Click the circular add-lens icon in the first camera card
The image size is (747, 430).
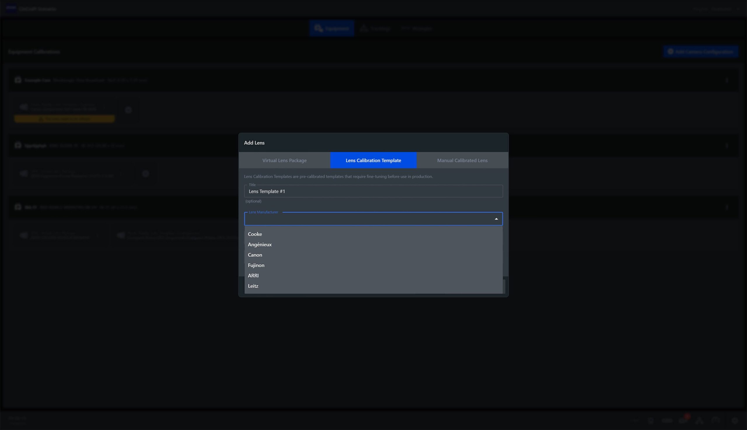click(128, 110)
